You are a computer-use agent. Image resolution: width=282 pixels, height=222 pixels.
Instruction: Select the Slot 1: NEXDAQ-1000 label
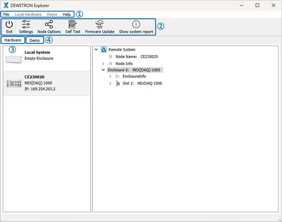pyautogui.click(x=142, y=83)
